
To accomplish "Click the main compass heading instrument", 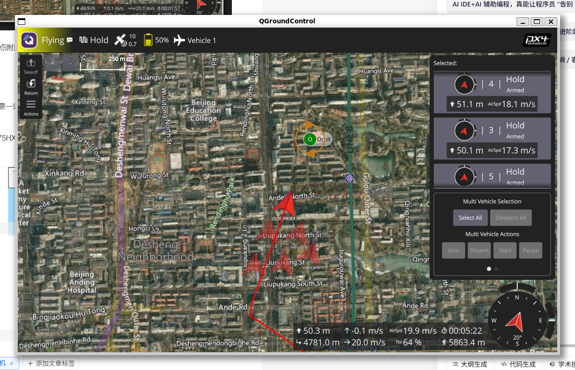I will [x=517, y=320].
